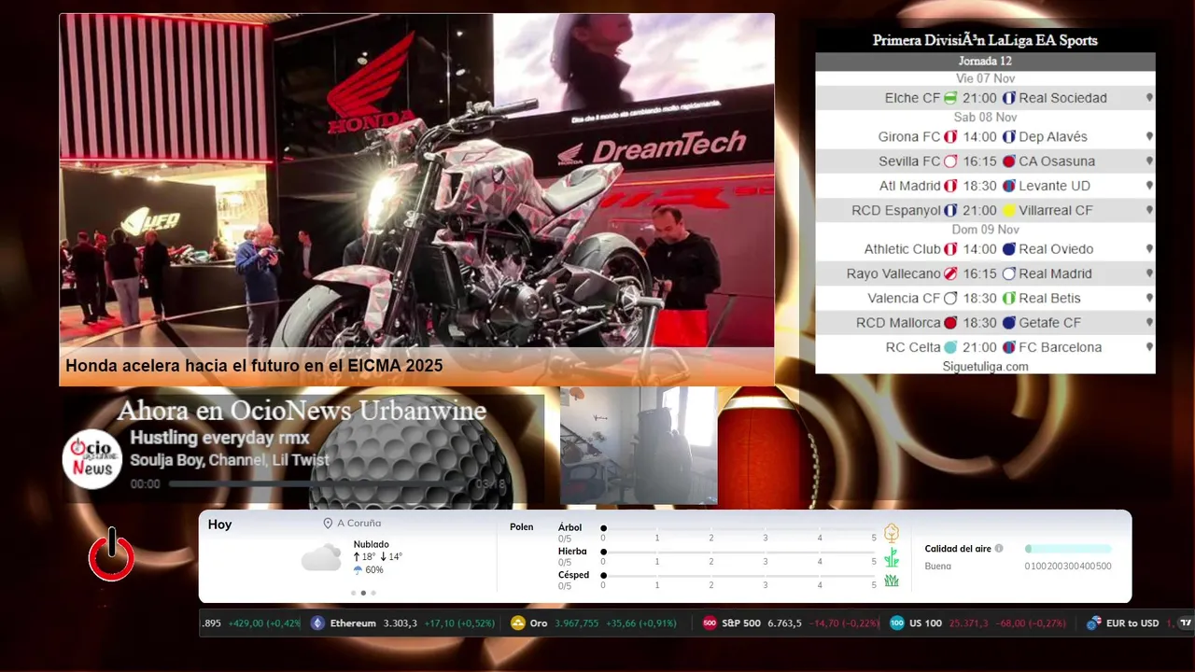Click the EUR to USD flag icon
Screen dimensions: 1195x672
[x=1093, y=623]
